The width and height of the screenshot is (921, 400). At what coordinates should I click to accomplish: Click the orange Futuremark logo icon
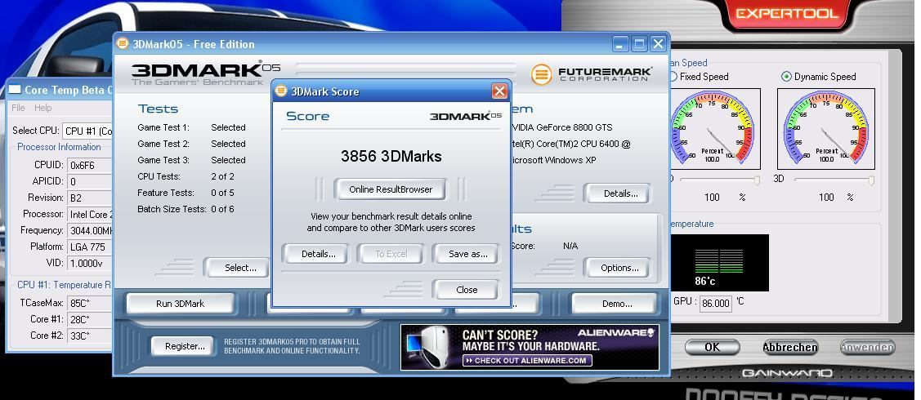tap(542, 74)
